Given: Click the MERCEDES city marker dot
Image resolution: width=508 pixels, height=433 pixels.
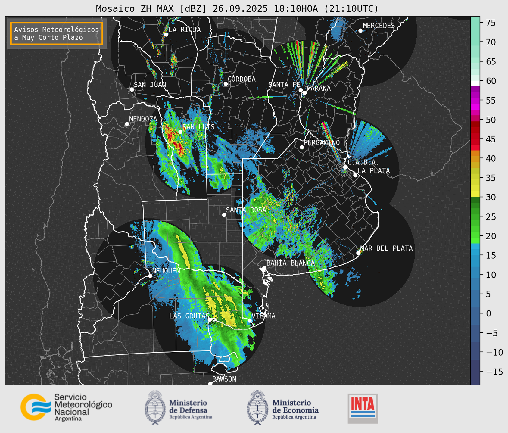Looking at the screenshot, I should click(360, 31).
